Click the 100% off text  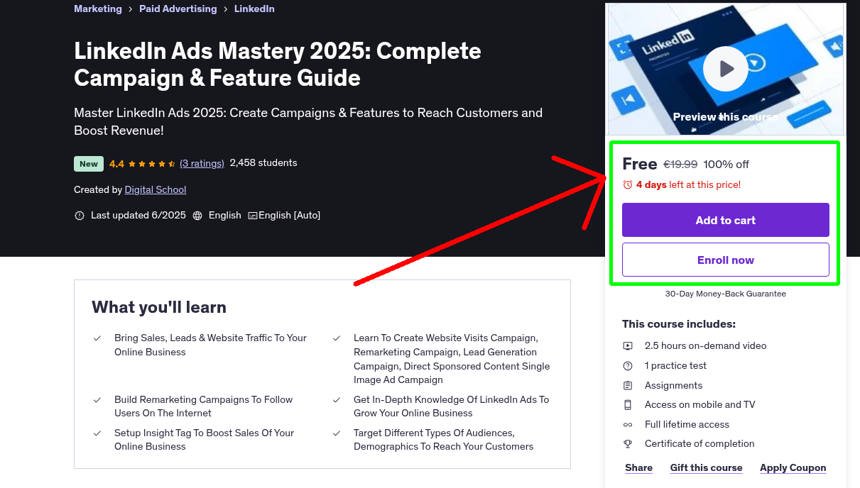(726, 165)
